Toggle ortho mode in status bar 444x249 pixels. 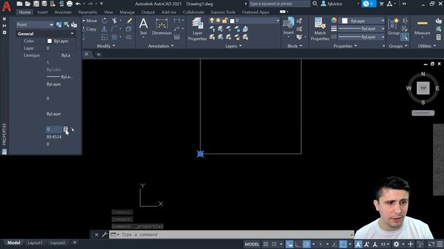point(298,244)
